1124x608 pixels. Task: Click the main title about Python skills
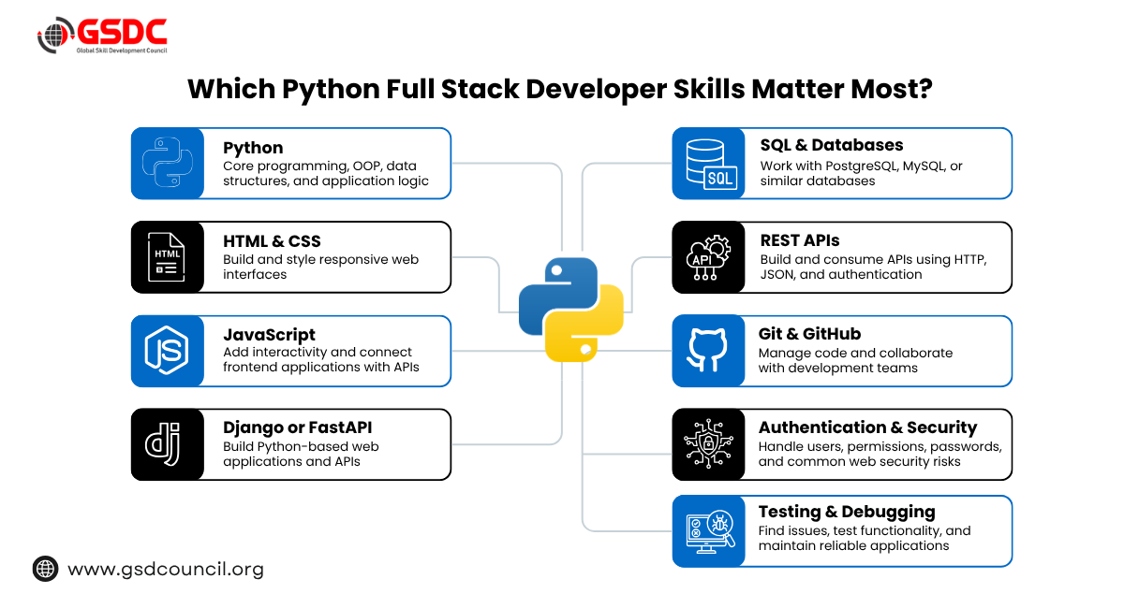pos(561,89)
